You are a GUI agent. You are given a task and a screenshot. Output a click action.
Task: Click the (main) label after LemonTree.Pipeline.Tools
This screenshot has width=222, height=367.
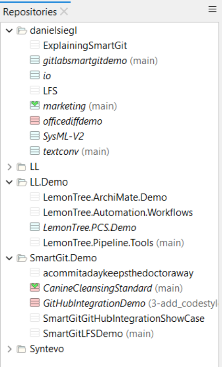click(x=170, y=243)
